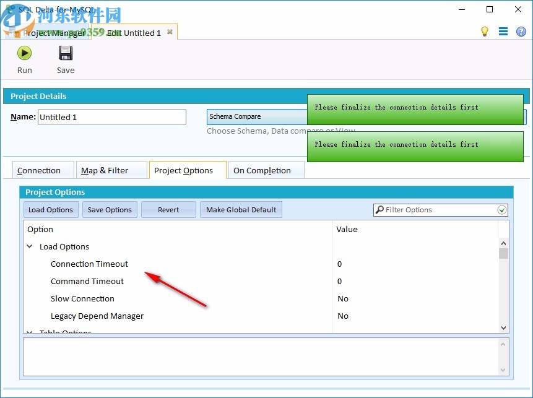Save the project using the Save disk icon
This screenshot has height=398, width=533.
(x=65, y=53)
